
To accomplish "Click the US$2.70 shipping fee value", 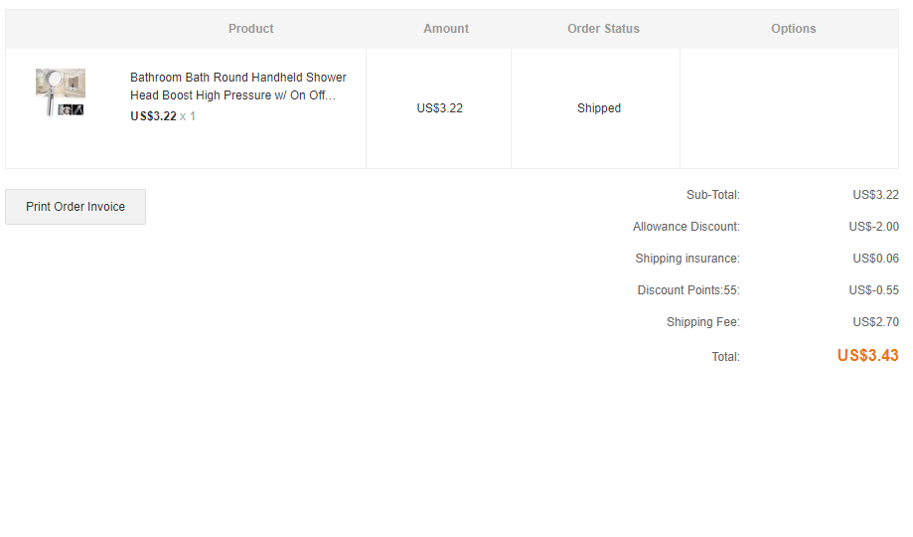I will (875, 322).
